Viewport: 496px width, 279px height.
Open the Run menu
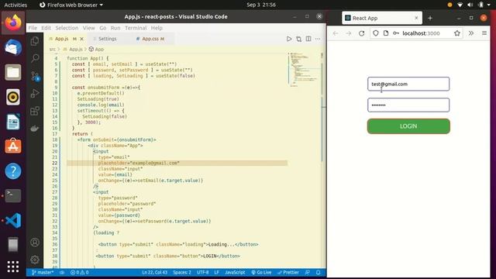click(115, 28)
